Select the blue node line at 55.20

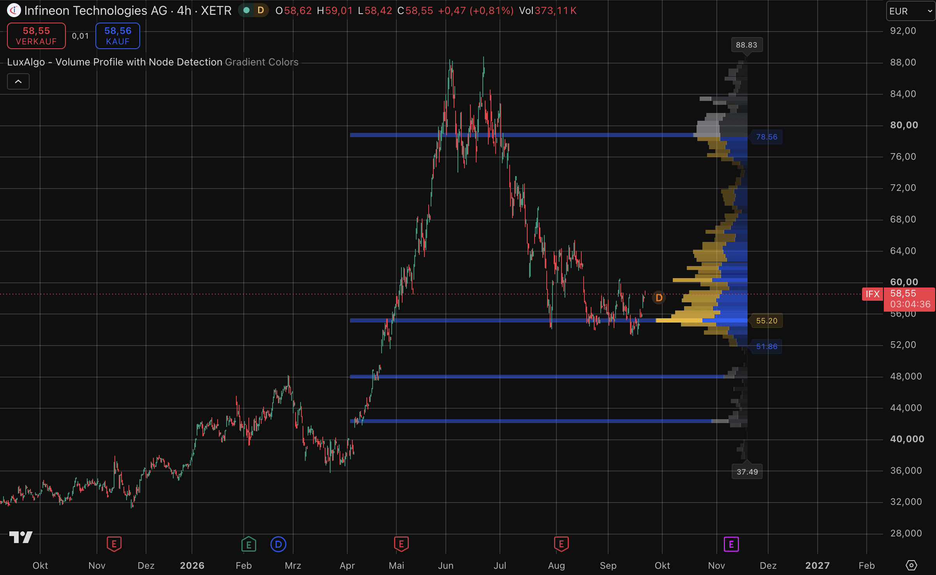tap(503, 321)
